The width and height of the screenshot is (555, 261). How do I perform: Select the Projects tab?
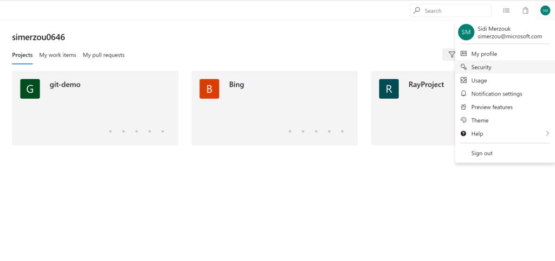22,55
